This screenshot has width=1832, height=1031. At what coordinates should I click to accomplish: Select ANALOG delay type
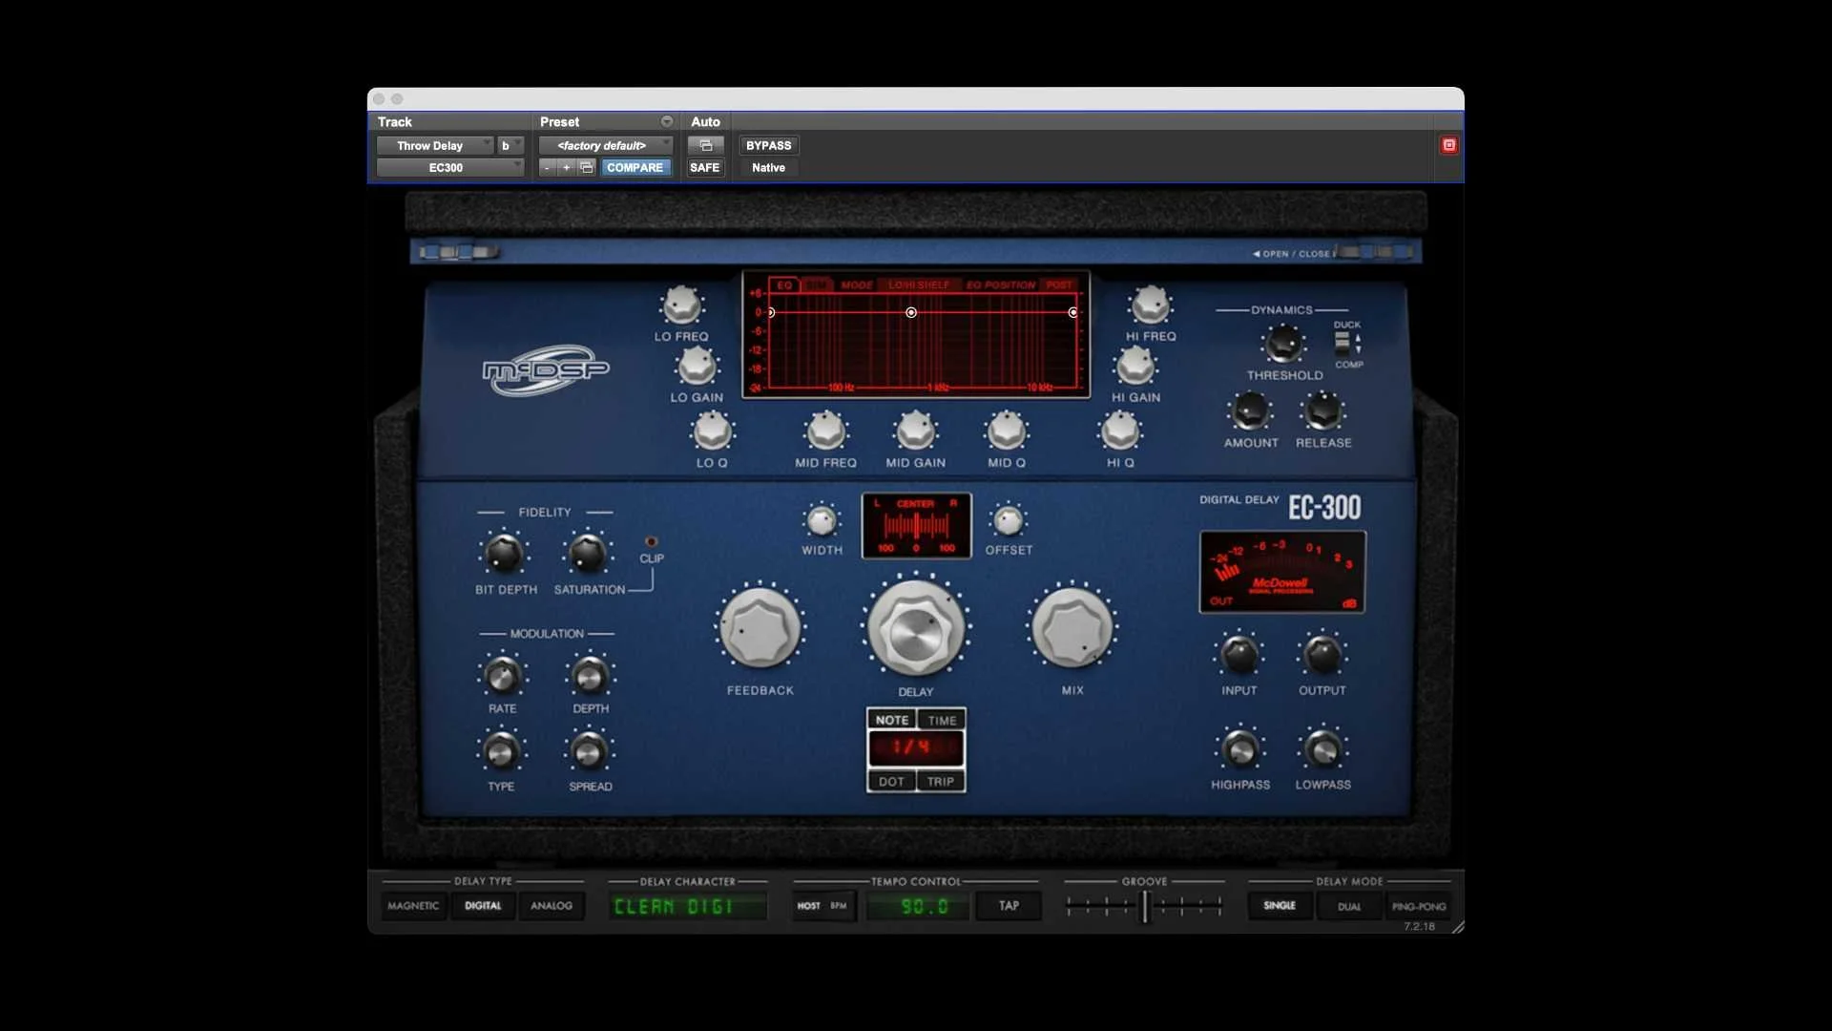pos(551,906)
